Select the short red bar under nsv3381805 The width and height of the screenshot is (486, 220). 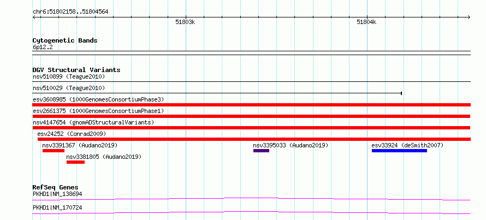(75, 162)
